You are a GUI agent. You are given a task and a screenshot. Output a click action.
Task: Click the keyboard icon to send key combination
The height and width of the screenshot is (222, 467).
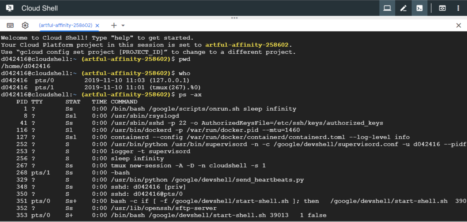tap(10, 25)
